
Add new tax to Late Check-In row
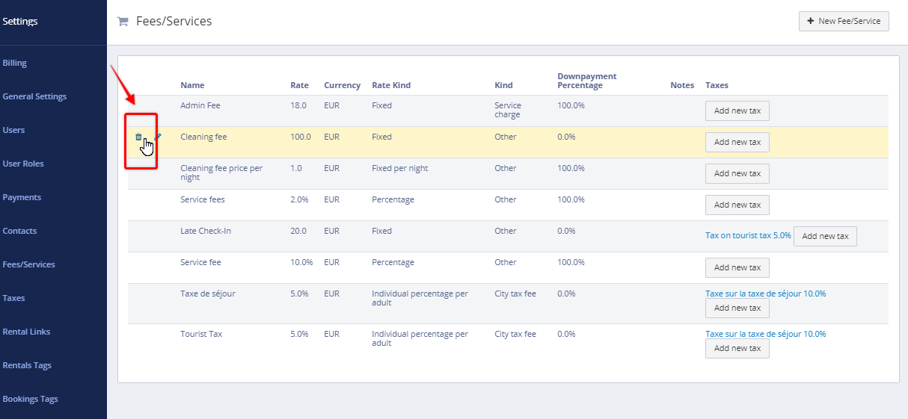coord(825,236)
